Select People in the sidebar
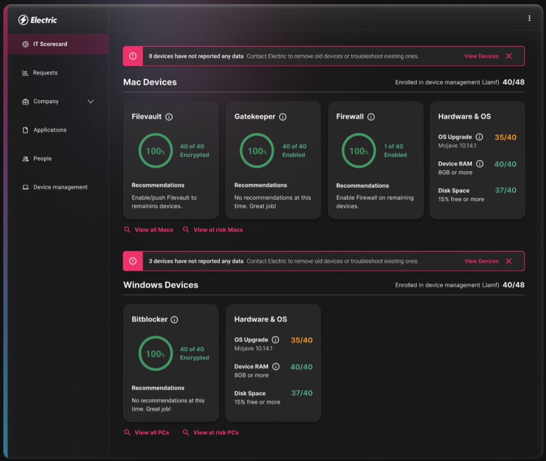The height and width of the screenshot is (461, 546). tap(42, 158)
